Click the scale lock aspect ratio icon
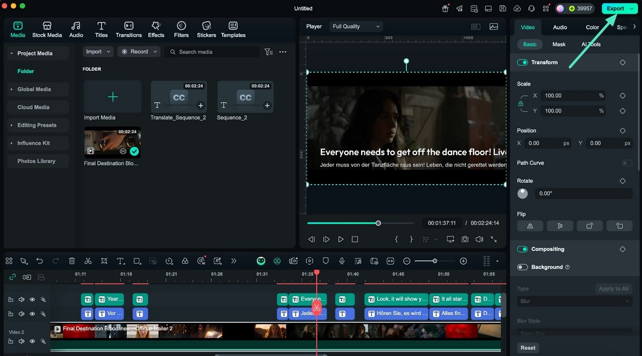This screenshot has width=642, height=356. pyautogui.click(x=521, y=104)
